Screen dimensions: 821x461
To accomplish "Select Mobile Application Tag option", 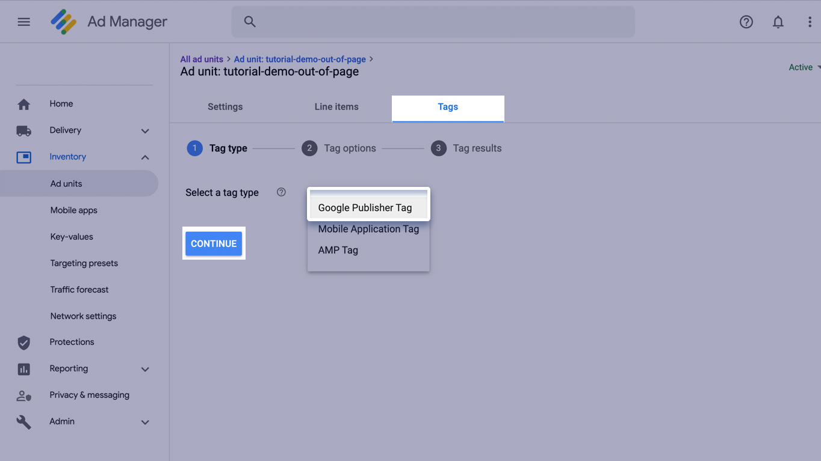I will click(368, 229).
